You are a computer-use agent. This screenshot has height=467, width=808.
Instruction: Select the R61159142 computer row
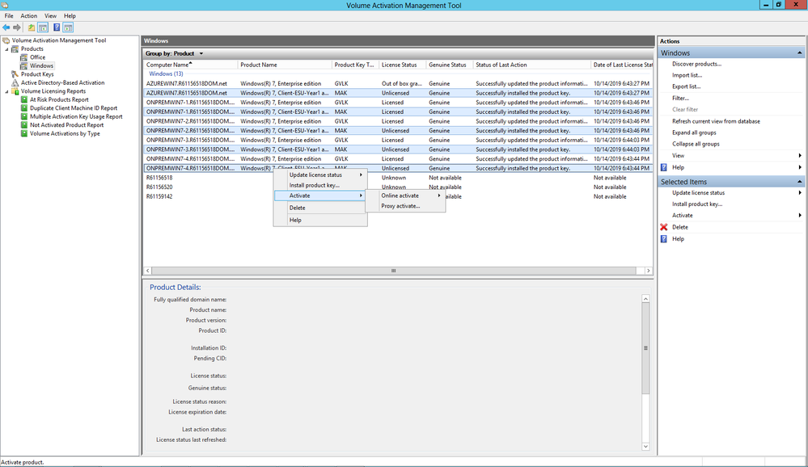click(397, 196)
